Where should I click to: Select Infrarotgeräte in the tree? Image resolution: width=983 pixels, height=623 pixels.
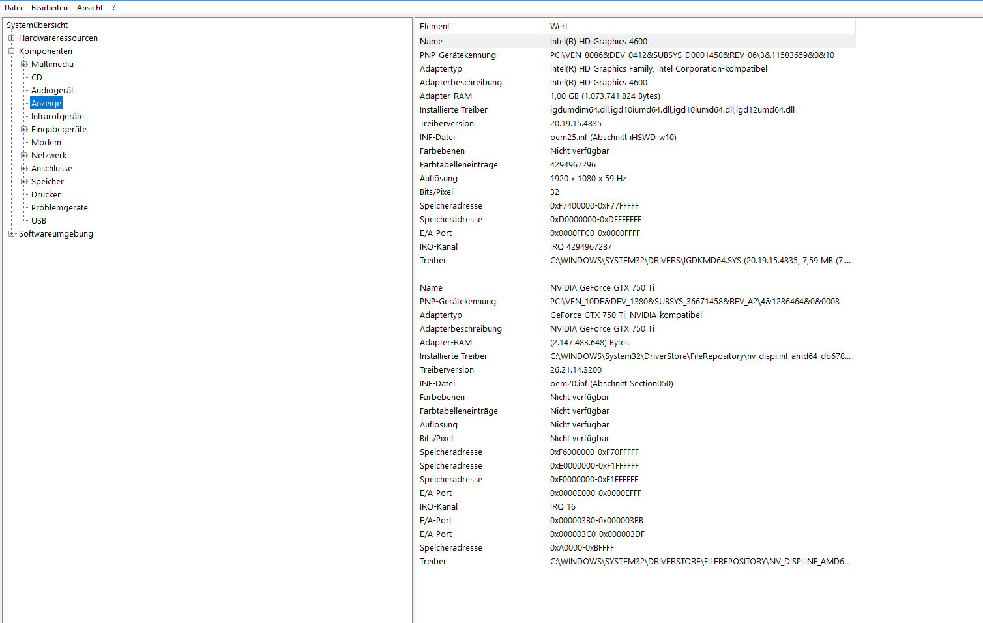coord(57,117)
